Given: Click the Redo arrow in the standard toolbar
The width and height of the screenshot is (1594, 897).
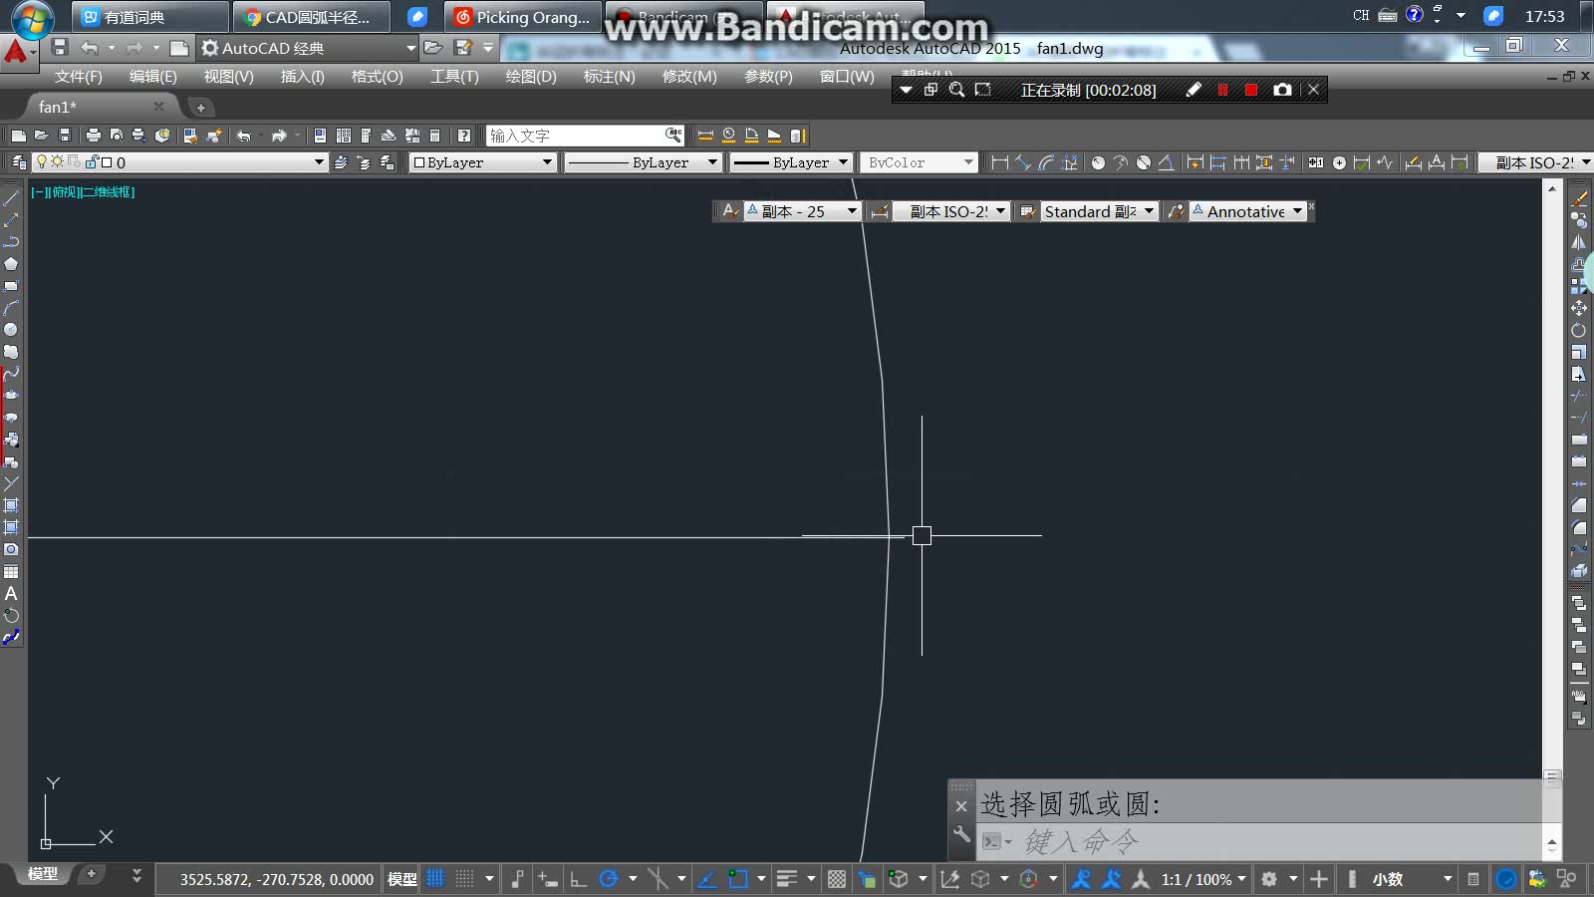Looking at the screenshot, I should [279, 136].
